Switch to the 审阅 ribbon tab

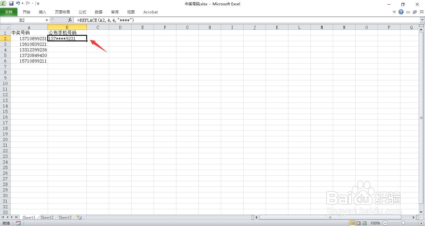[x=115, y=12]
